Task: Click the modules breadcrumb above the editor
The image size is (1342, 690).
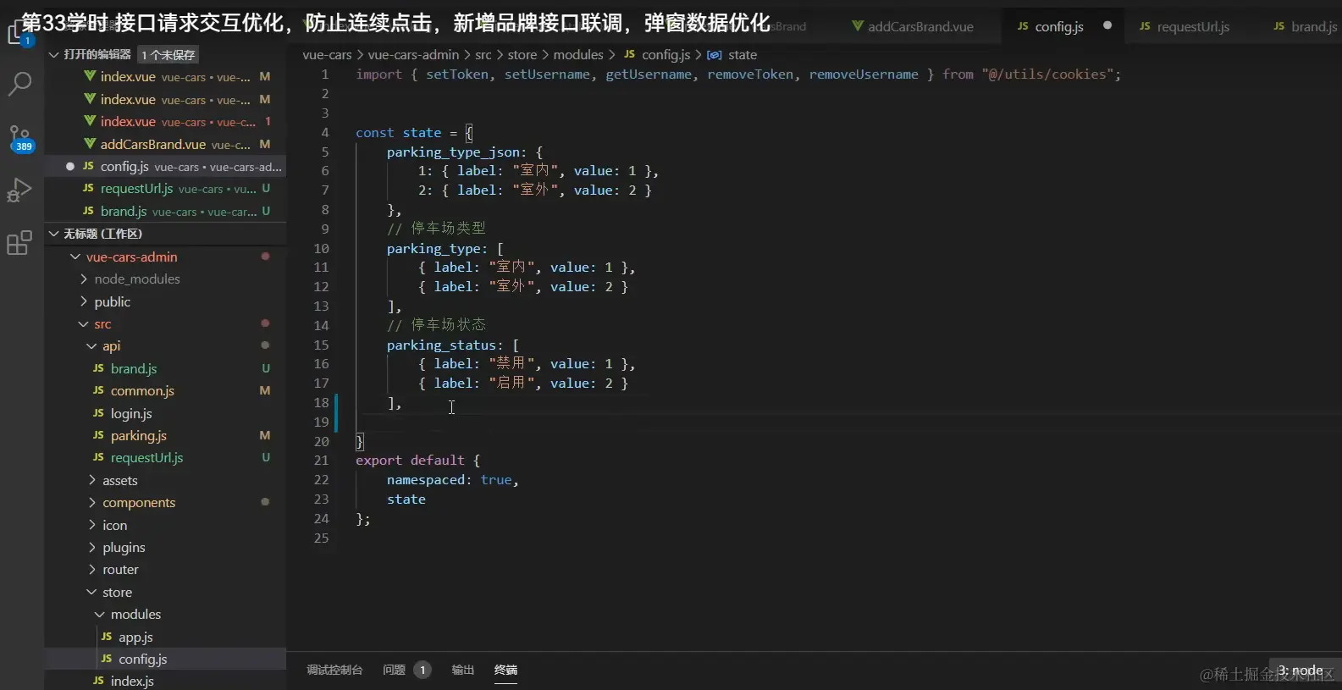Action: tap(578, 54)
